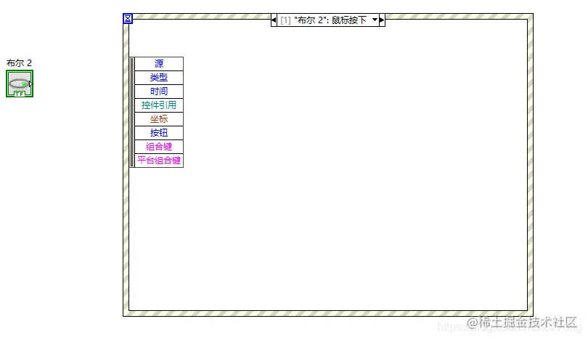Select the 平台组合键 event data item
Image resolution: width=588 pixels, height=340 pixels.
coord(159,161)
